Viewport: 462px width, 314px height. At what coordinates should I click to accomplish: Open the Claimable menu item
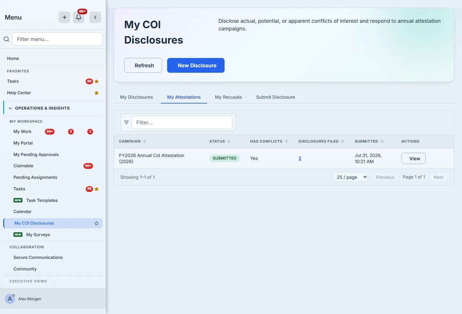[23, 166]
